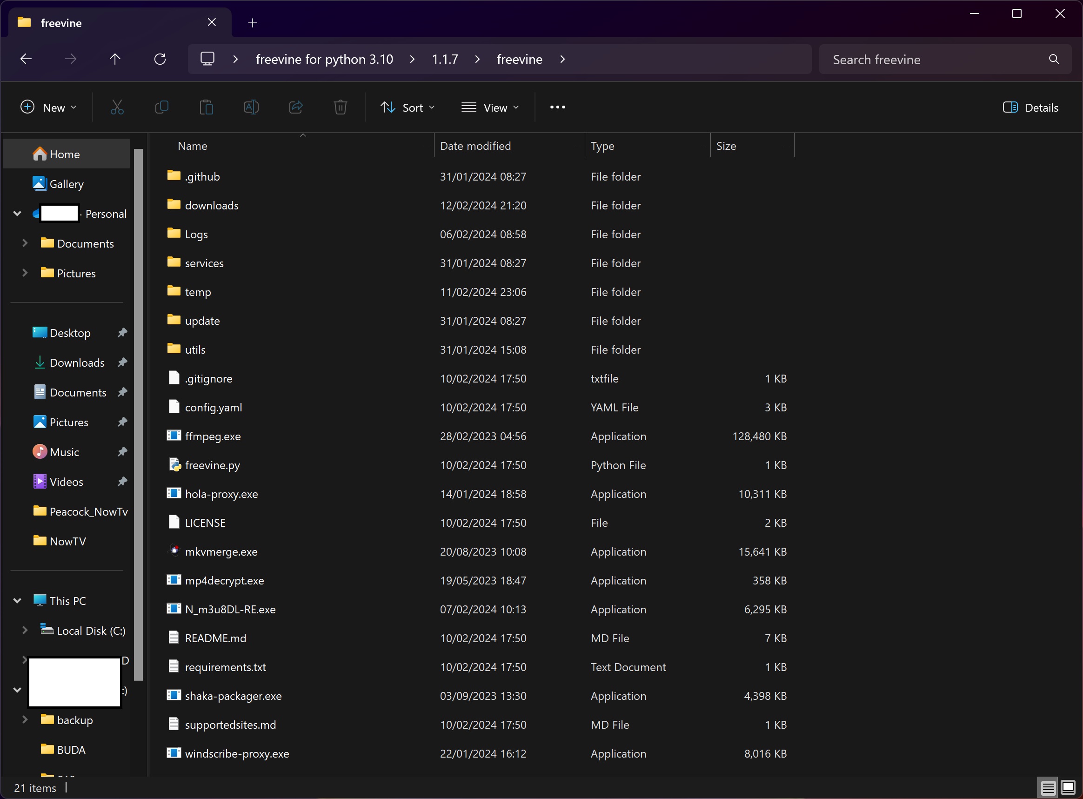Viewport: 1083px width, 799px height.
Task: Click the Cut scissors icon in toolbar
Action: (117, 107)
